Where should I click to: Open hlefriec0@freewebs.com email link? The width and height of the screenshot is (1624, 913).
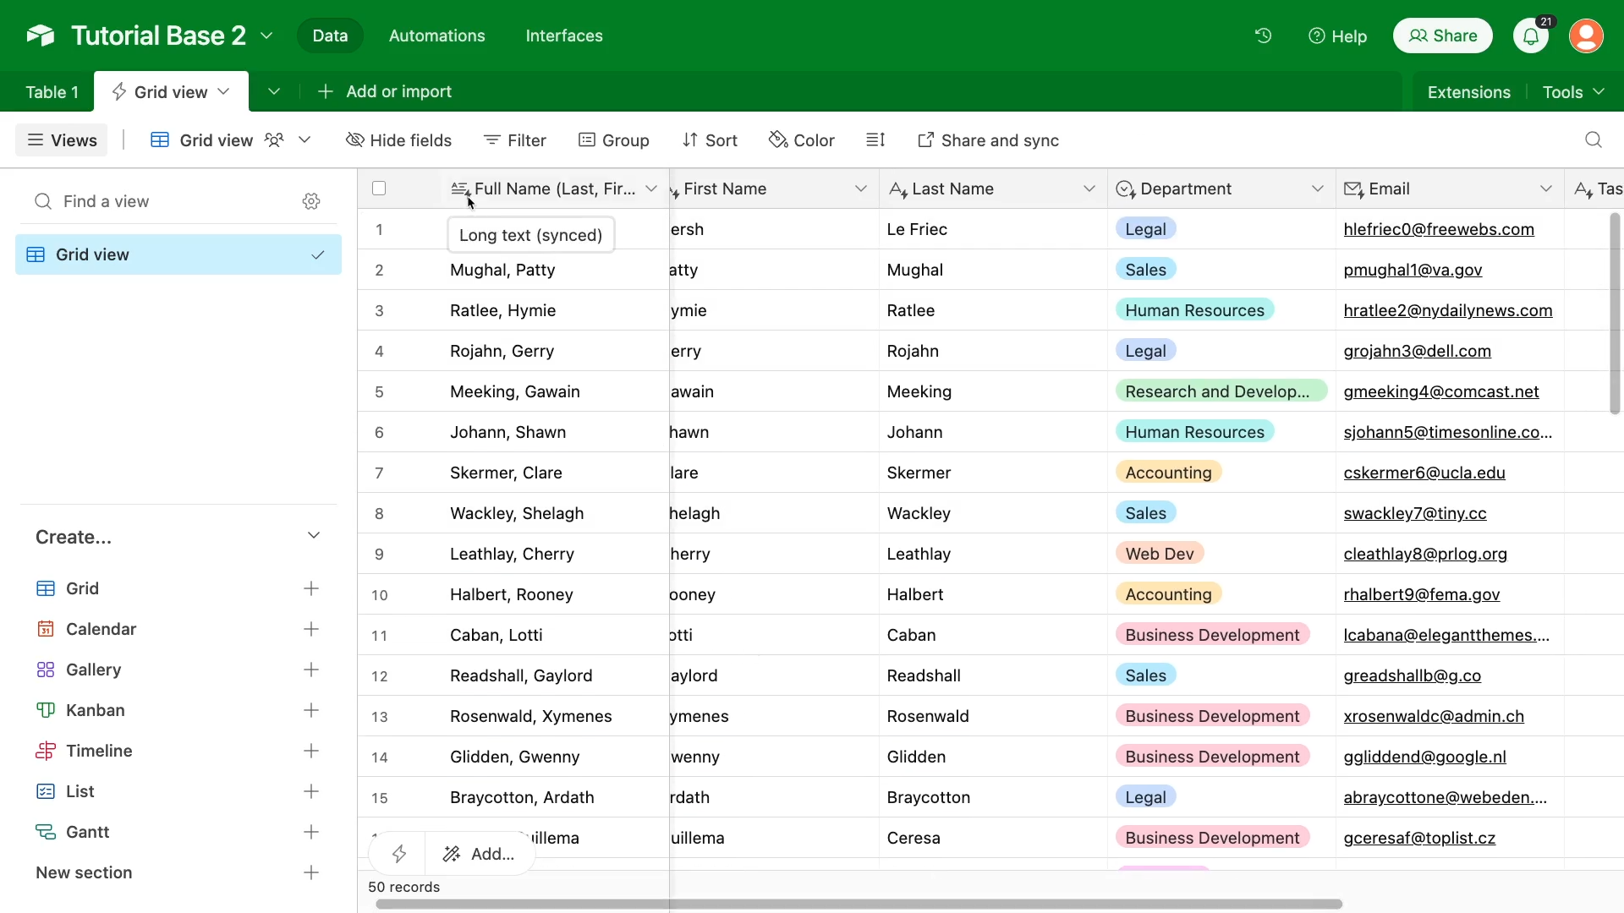coord(1438,229)
